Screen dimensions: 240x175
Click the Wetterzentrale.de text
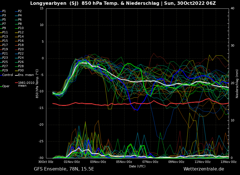click(x=204, y=169)
